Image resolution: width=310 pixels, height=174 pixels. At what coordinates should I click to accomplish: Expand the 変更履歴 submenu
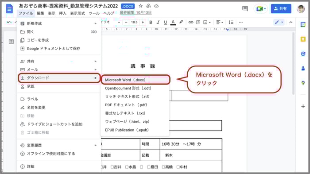59,145
